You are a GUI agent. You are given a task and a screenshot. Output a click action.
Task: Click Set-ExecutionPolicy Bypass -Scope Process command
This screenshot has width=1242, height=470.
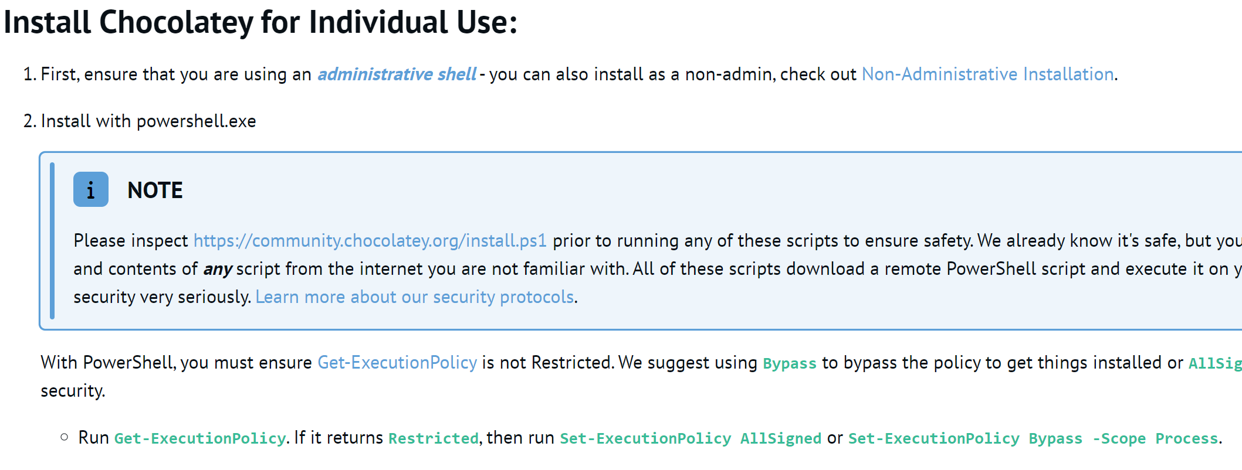(1033, 438)
